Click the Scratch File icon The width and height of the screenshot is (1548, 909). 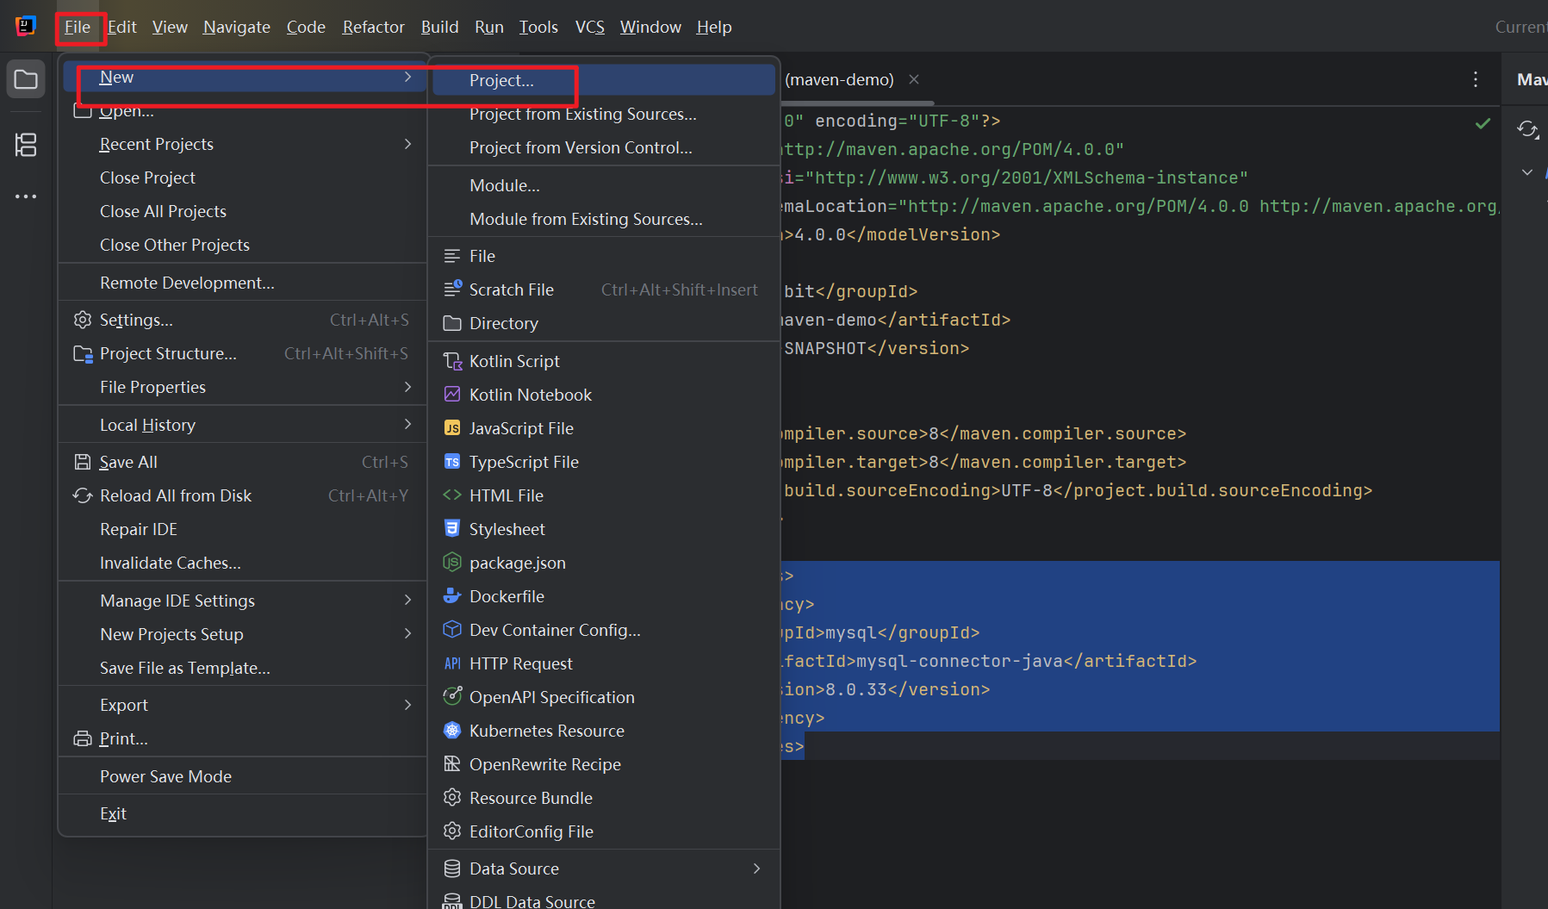[452, 289]
